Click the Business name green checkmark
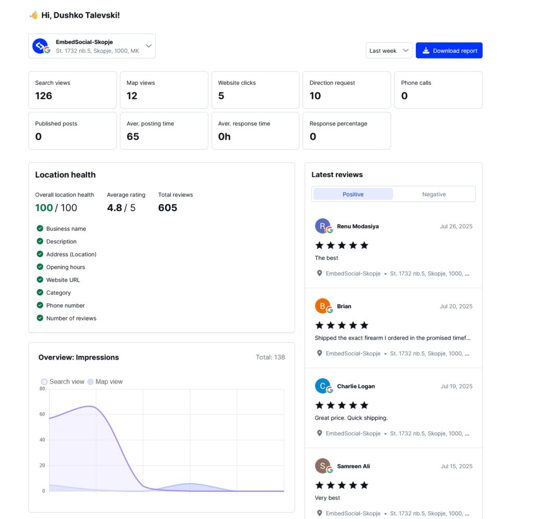This screenshot has height=519, width=535. tap(40, 228)
